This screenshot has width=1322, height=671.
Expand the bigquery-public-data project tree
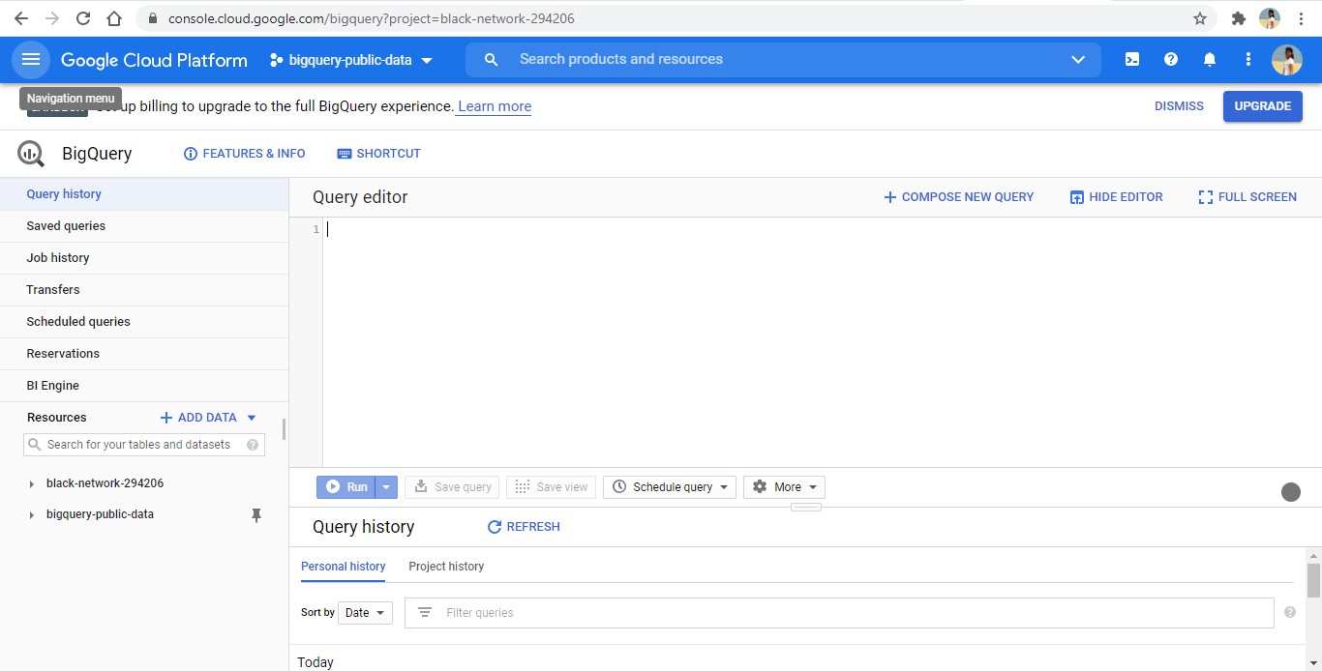[32, 515]
